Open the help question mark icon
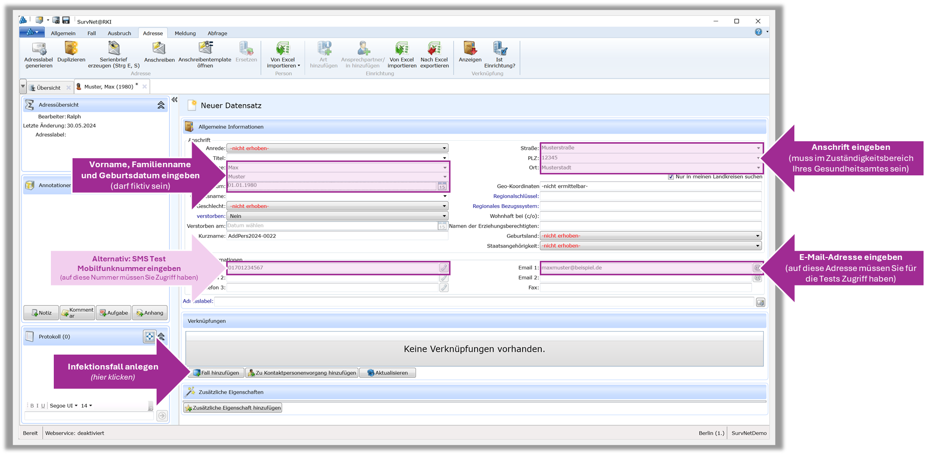Screen dimensions: 925x455 [758, 32]
